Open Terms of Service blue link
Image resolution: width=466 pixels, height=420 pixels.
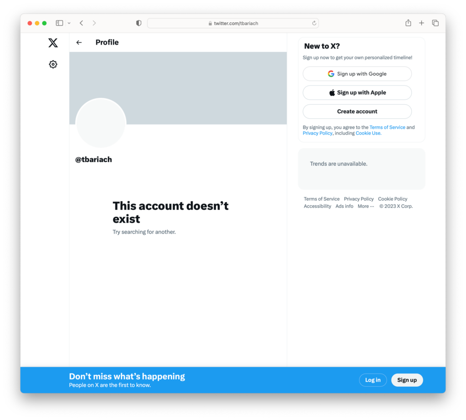[x=387, y=127]
